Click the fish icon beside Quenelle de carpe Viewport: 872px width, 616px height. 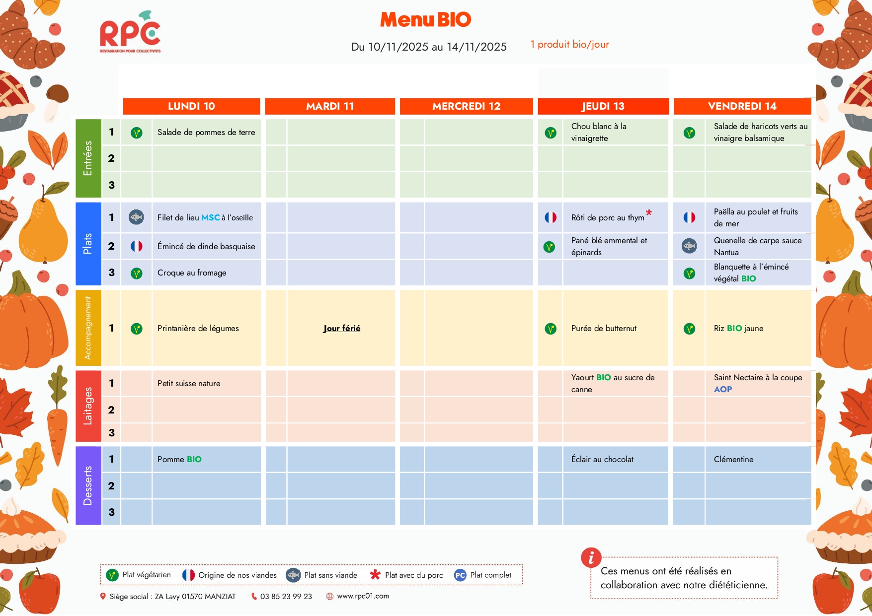pyautogui.click(x=689, y=246)
